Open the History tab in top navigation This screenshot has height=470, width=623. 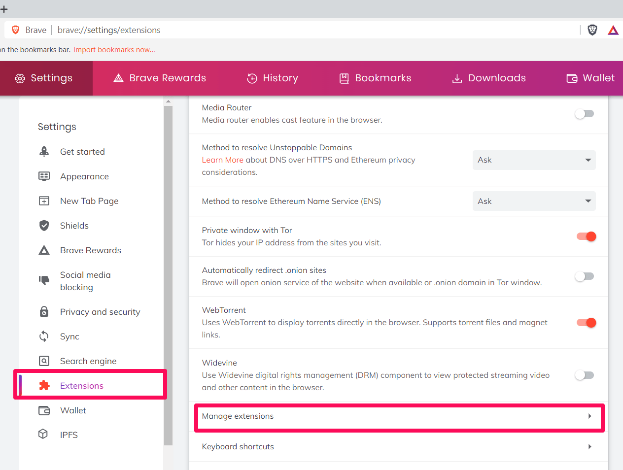click(x=273, y=78)
